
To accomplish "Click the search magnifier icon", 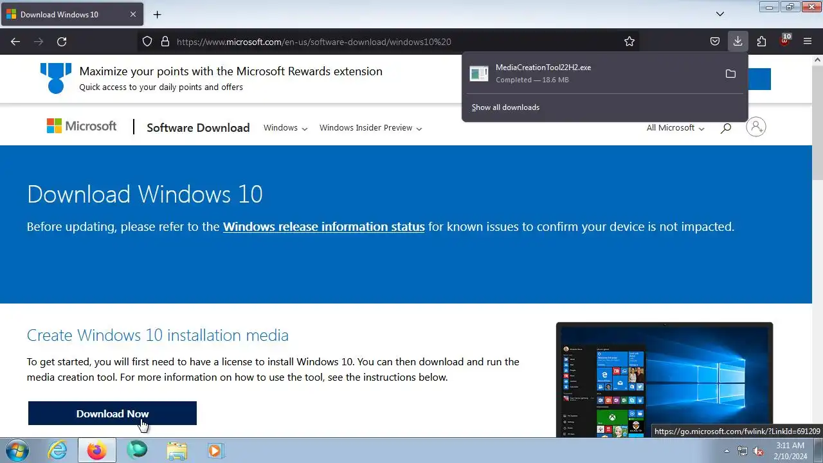I will 726,128.
